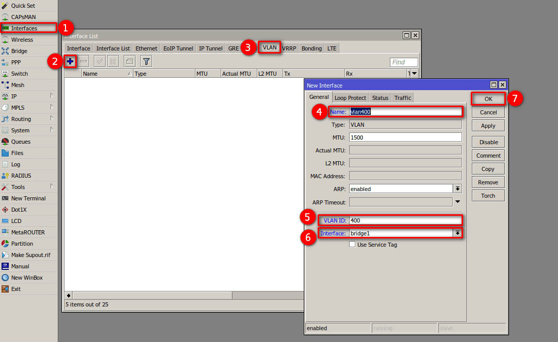
Task: Open the Interface dropdown for bridge1
Action: 457,233
